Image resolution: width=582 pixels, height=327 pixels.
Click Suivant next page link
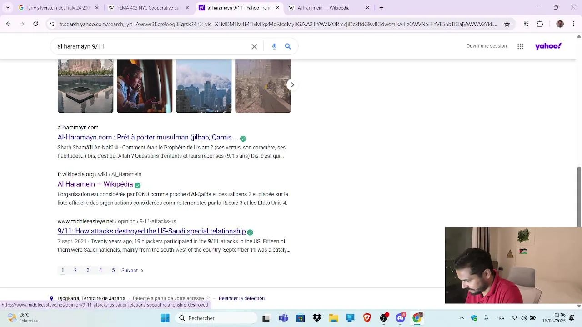(132, 271)
